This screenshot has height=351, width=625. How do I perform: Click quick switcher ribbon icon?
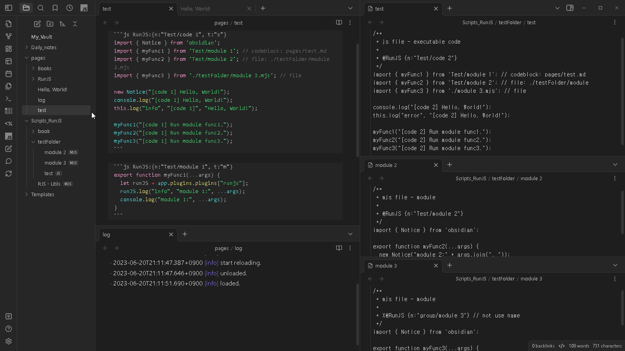coord(9,24)
